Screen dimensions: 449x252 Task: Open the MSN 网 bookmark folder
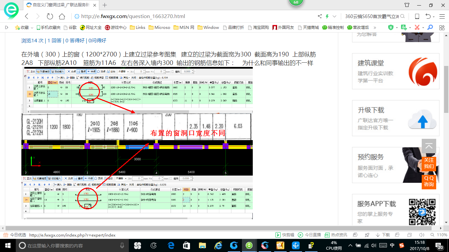tap(184, 28)
